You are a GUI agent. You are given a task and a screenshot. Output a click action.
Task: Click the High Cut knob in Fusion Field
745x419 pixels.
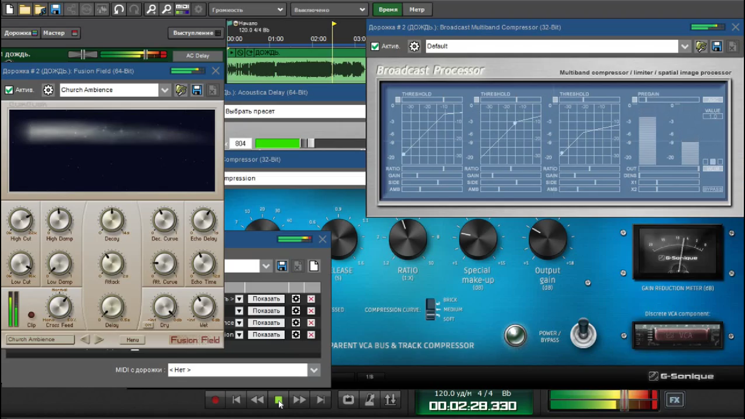[x=21, y=221]
